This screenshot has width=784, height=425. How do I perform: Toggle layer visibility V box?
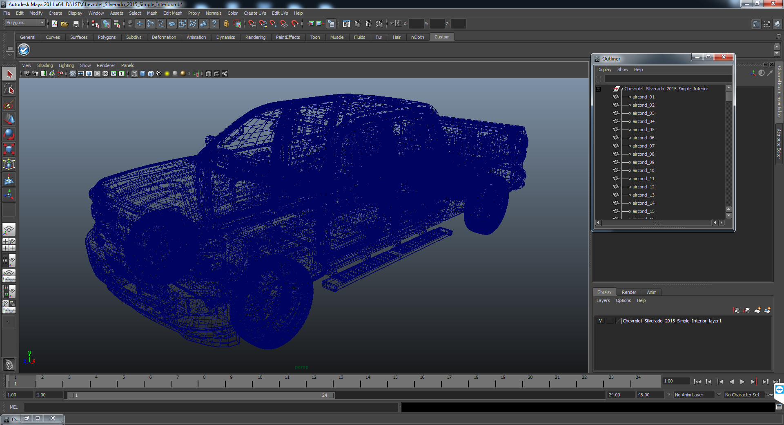tap(600, 321)
